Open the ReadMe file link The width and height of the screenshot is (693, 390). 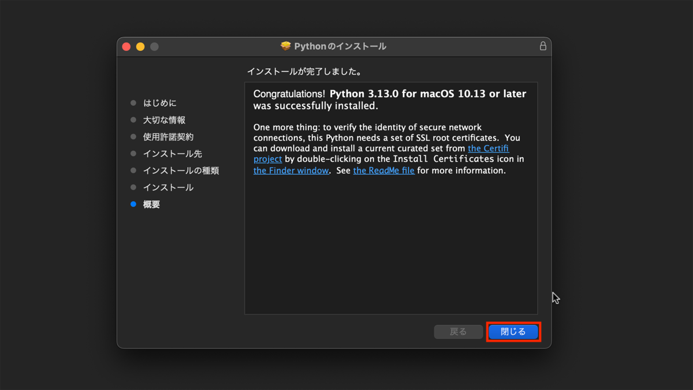click(384, 170)
